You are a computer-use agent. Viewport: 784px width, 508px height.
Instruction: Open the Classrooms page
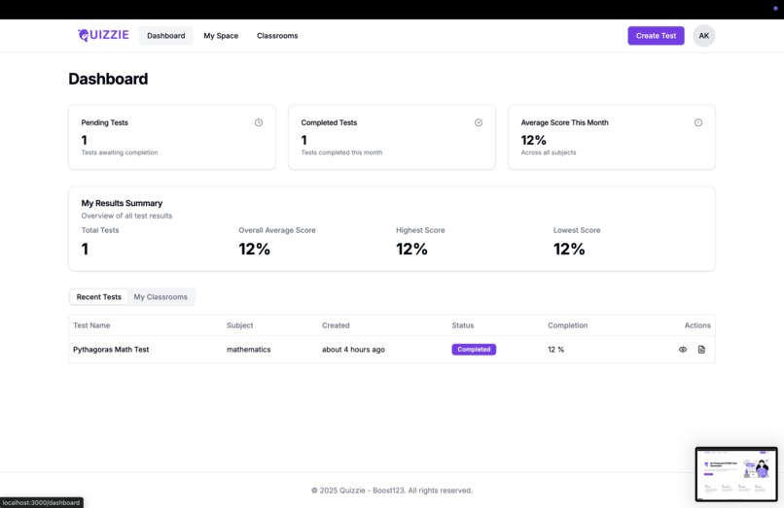coord(277,36)
